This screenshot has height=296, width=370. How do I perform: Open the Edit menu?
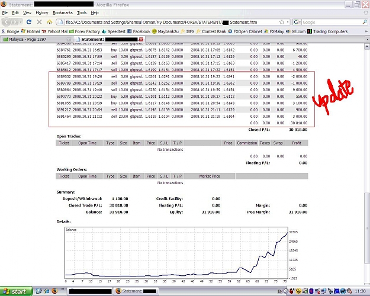click(15, 13)
